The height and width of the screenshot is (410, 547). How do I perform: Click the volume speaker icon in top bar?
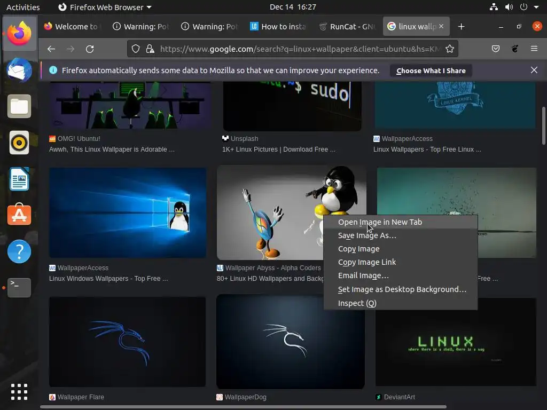click(x=509, y=7)
